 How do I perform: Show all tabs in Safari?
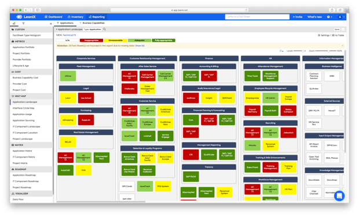340,10
